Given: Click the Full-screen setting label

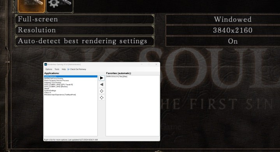Looking at the screenshot, I should [85, 19].
